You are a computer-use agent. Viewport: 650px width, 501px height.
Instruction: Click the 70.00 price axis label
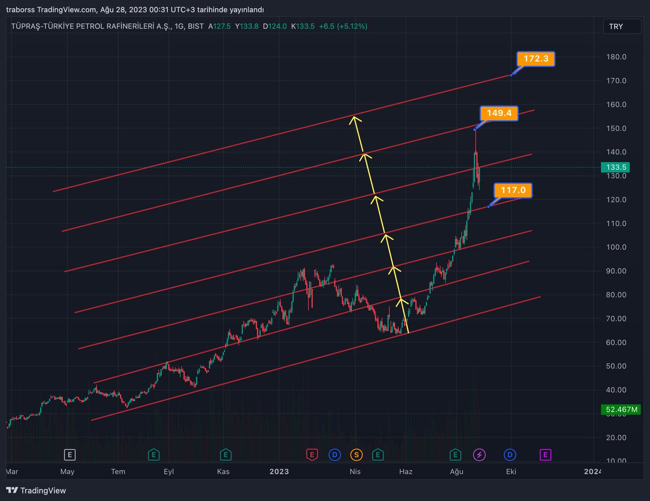click(617, 319)
